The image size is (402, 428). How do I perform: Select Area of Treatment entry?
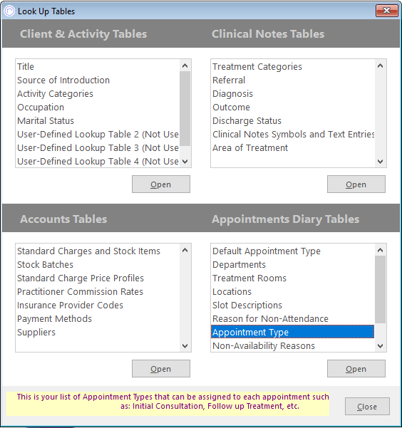pyautogui.click(x=250, y=147)
